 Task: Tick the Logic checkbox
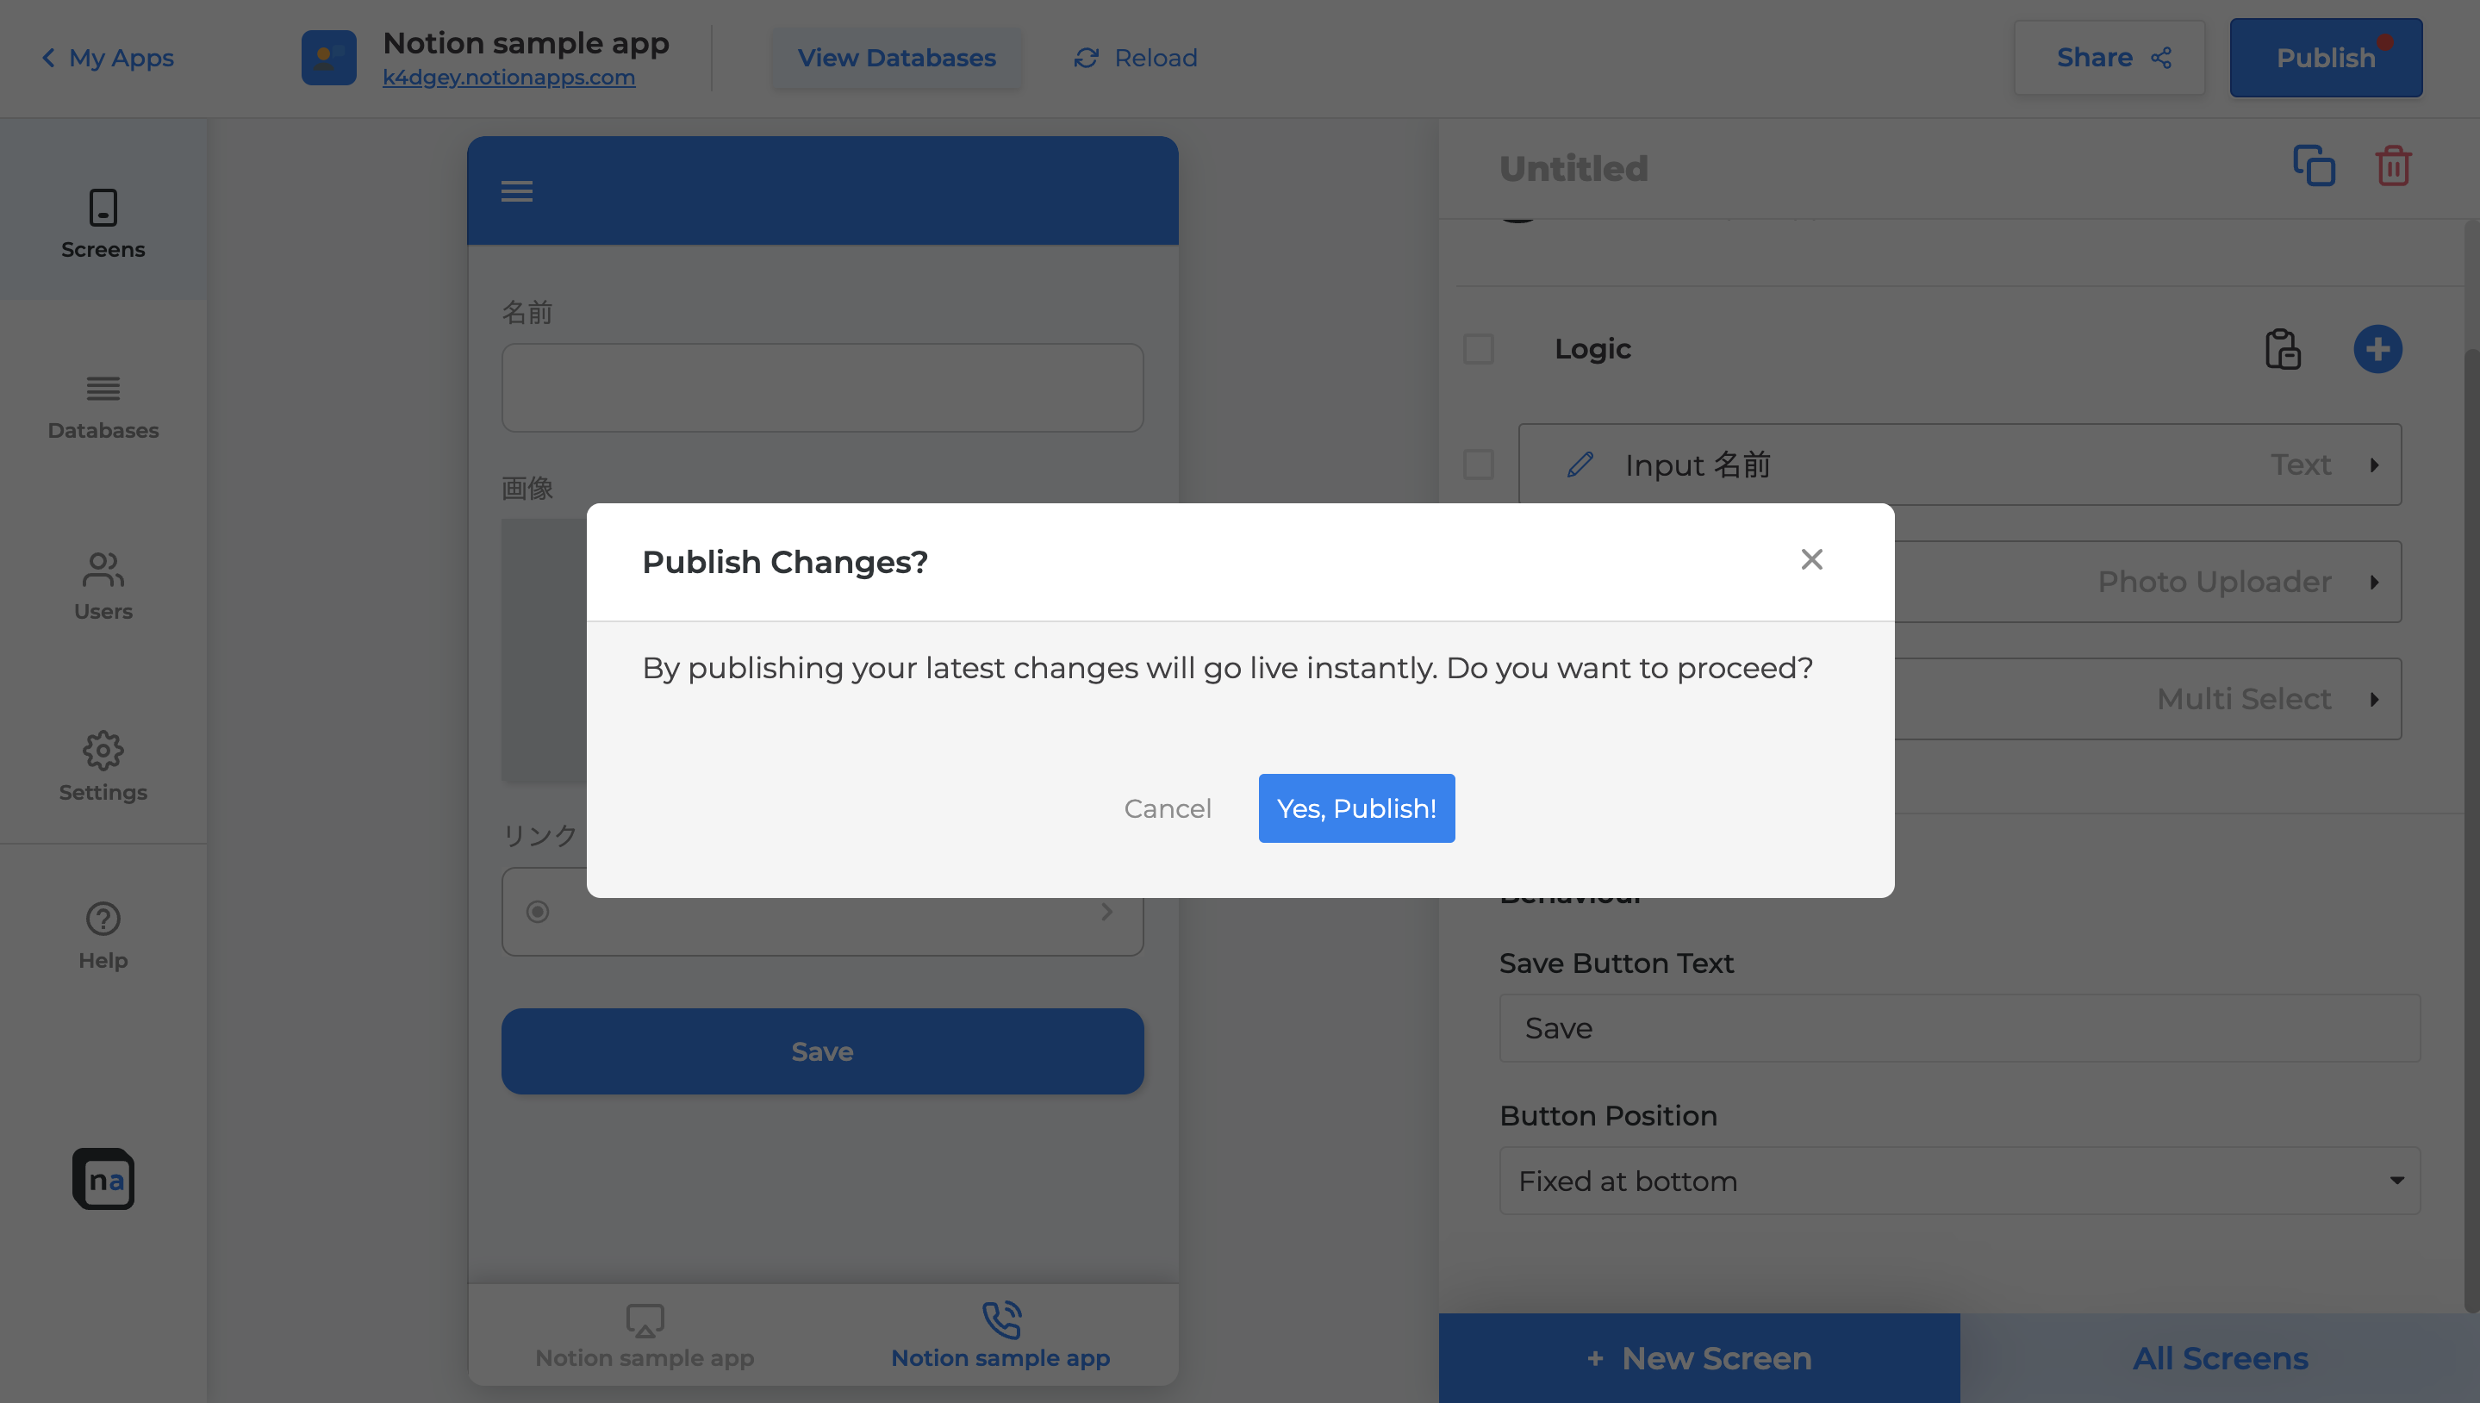(1478, 349)
